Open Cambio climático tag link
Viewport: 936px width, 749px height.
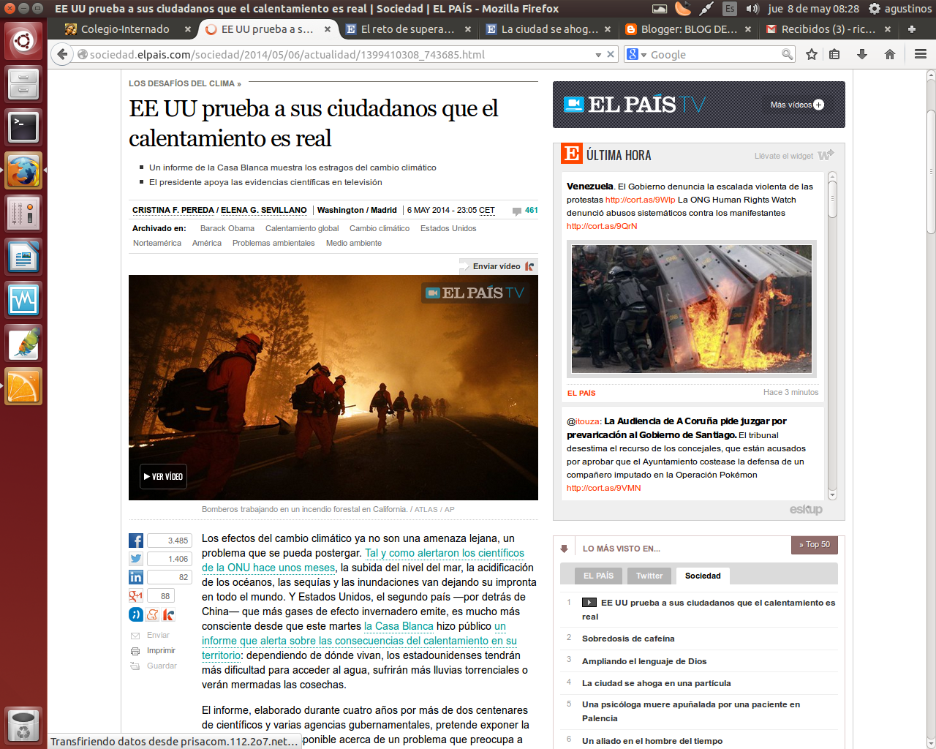click(x=380, y=229)
